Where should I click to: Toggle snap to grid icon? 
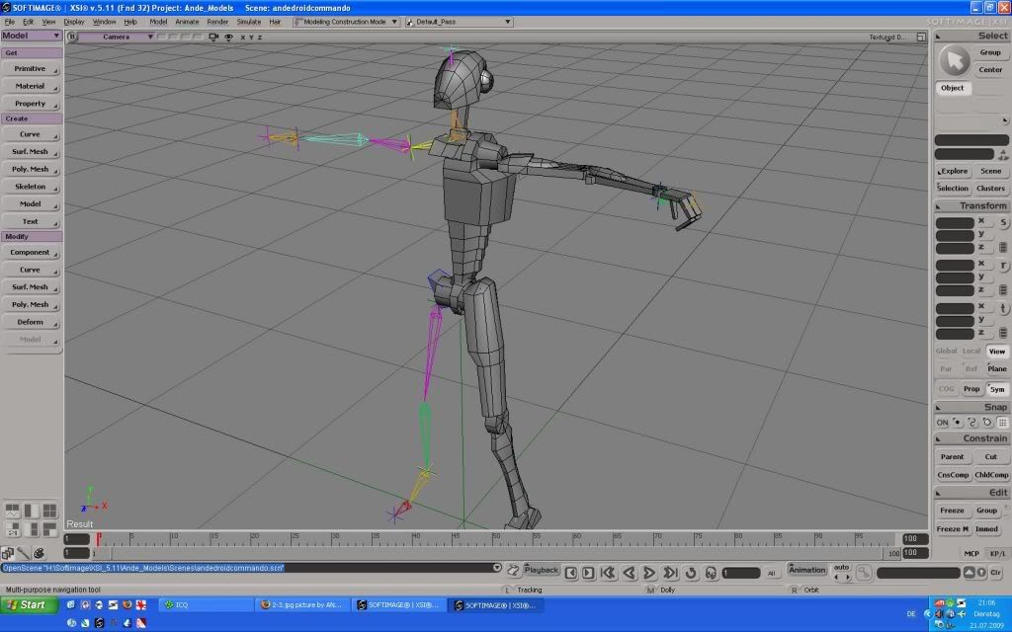1002,423
